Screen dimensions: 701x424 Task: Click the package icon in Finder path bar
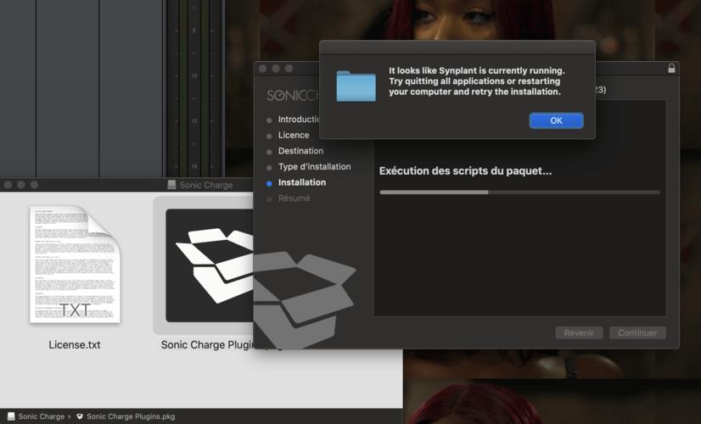pos(80,416)
